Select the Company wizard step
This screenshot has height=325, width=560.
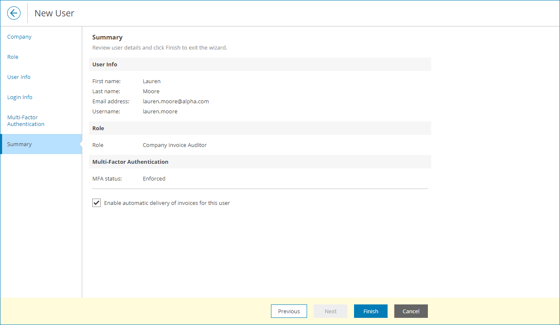point(19,37)
